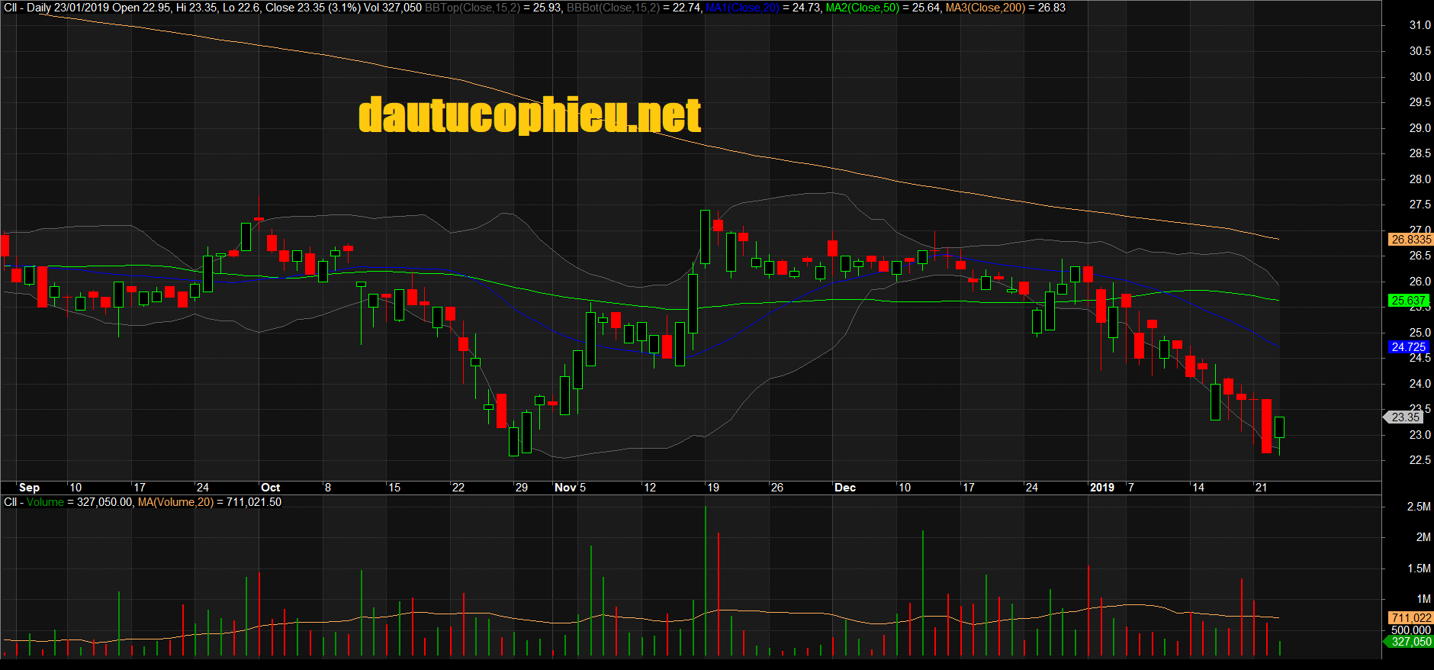Click the '26' date label on date axis

pos(777,488)
